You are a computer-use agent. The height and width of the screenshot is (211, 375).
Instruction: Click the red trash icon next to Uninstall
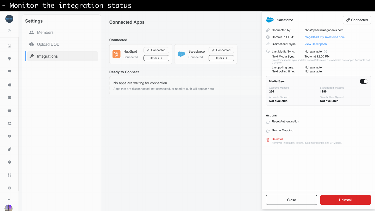pos(268,140)
